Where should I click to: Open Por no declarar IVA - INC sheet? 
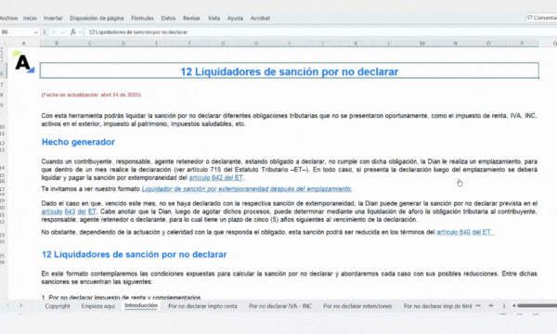pos(280,306)
